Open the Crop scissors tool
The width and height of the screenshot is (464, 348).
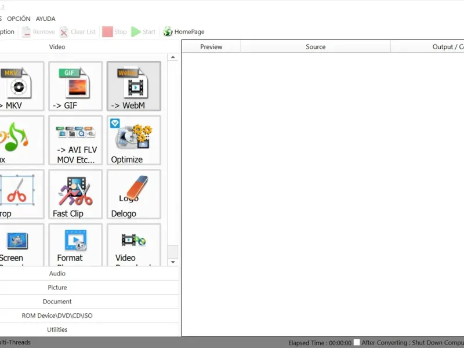(22, 194)
